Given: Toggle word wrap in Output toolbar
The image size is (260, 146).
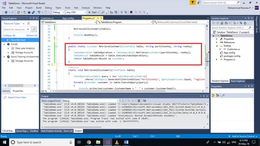Looking at the screenshot, I should coord(144,100).
